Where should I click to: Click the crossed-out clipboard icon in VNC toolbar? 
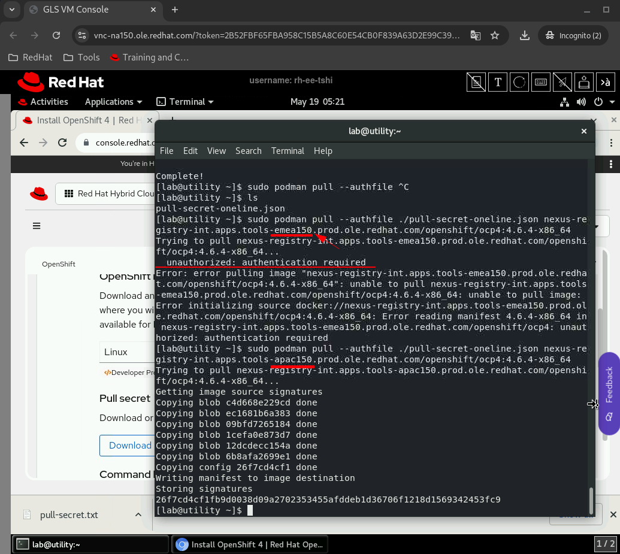[x=476, y=82]
